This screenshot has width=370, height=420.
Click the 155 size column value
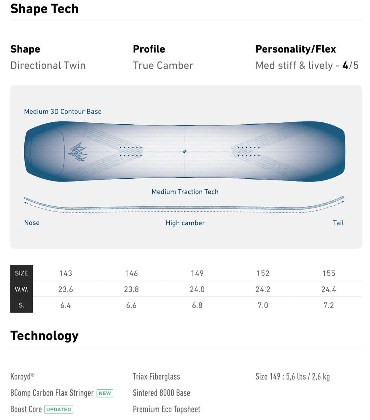[x=329, y=273]
